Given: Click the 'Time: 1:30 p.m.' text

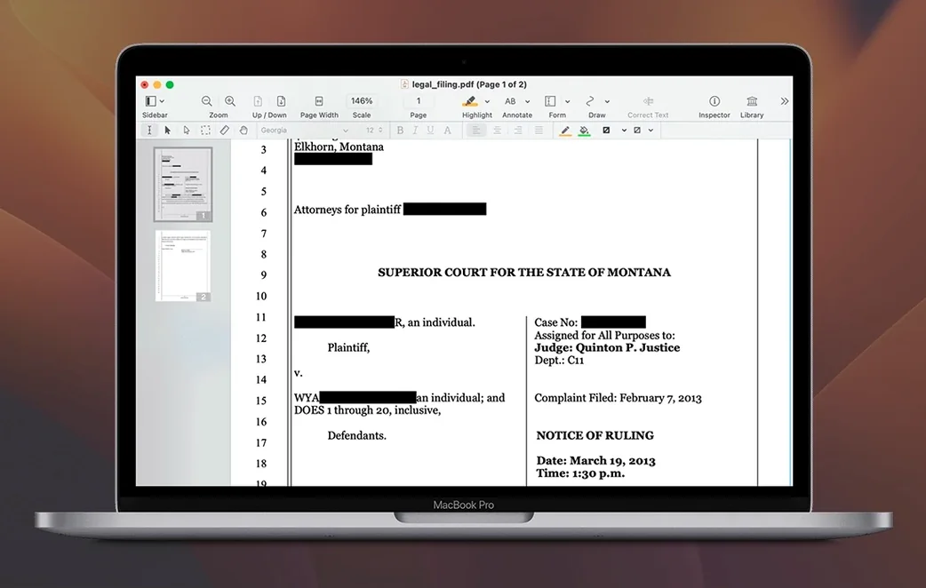Looking at the screenshot, I should [580, 473].
